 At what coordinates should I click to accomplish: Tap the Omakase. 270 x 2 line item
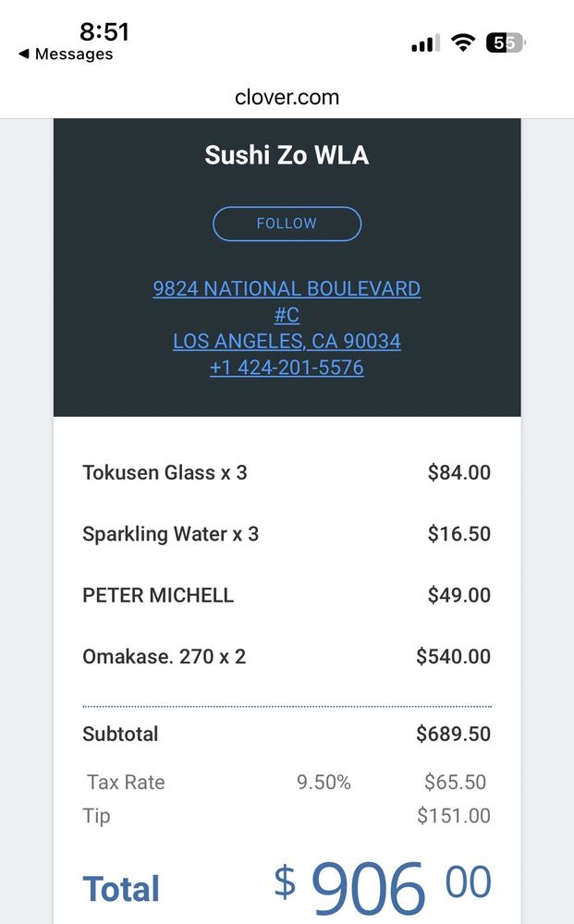pos(164,657)
